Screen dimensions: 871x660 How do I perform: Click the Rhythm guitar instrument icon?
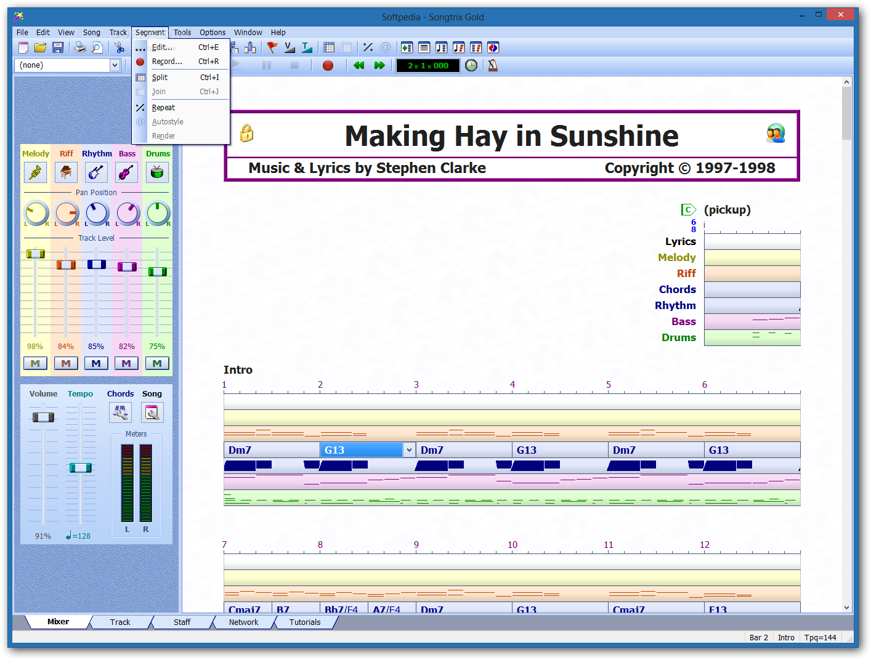coord(96,172)
